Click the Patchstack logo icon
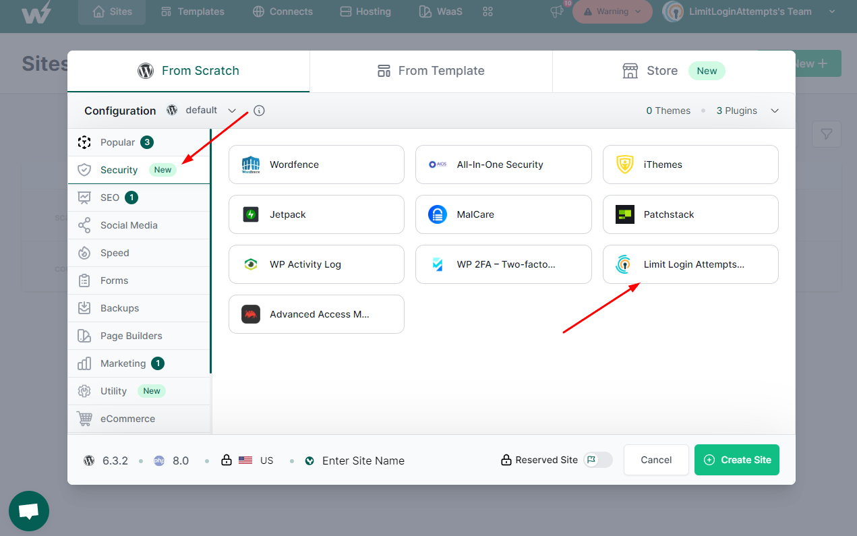Viewport: 857px width, 536px height. point(625,214)
